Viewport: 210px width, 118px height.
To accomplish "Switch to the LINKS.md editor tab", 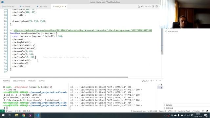I will coord(42,7).
